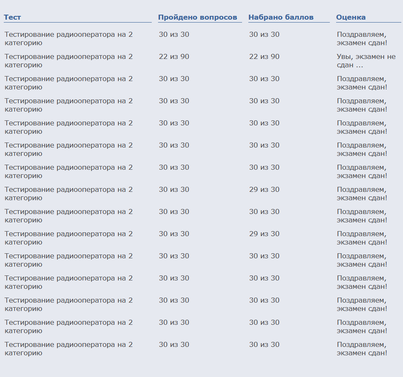Image resolution: width=403 pixels, height=377 pixels.
Task: Click the last row's "30 из 30" points scored
Action: pos(264,344)
